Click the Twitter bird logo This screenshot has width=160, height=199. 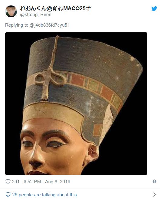(154, 9)
